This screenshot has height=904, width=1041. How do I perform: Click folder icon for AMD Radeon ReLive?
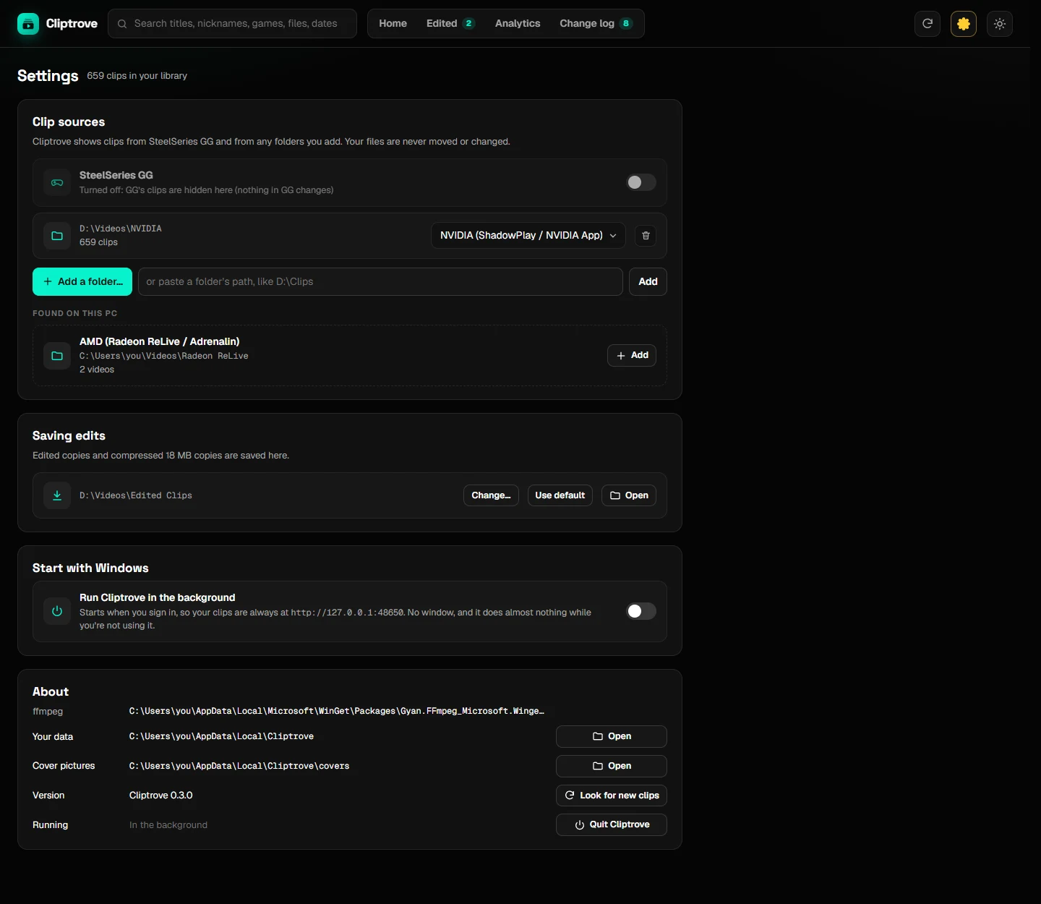57,356
